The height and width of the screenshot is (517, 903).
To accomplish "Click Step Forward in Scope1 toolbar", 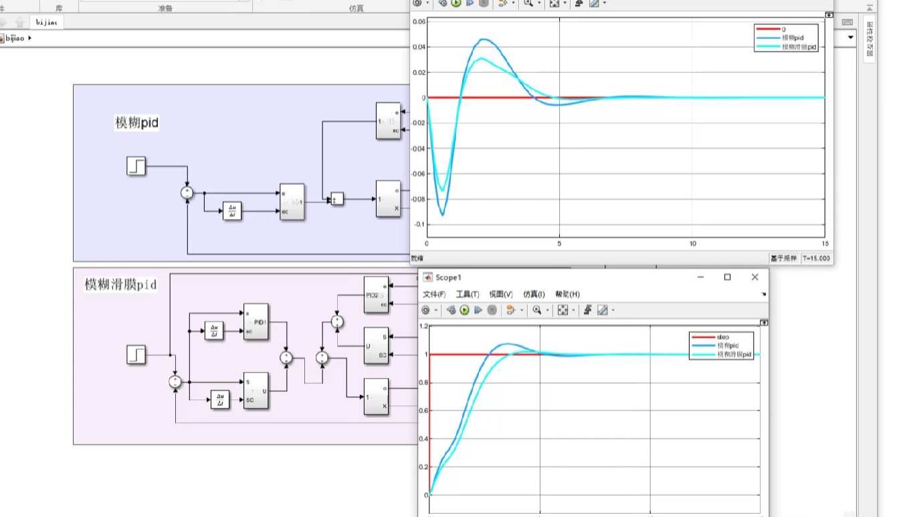I will click(478, 310).
